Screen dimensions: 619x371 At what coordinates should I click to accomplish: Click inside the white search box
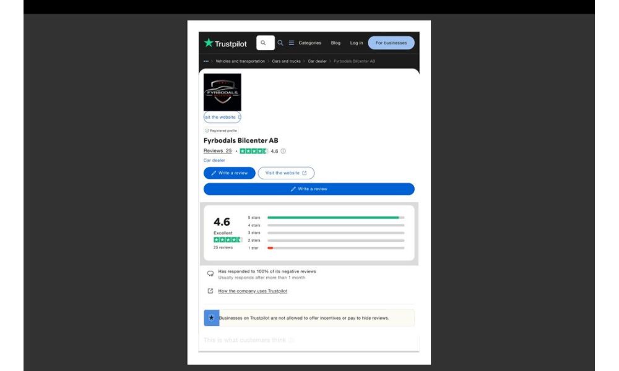[x=266, y=43]
